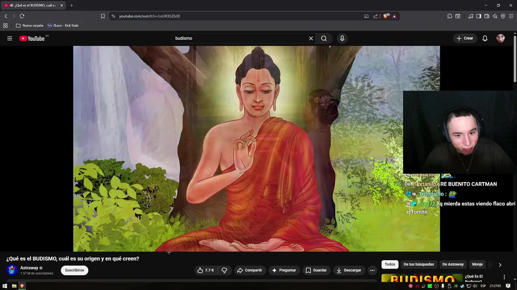Image resolution: width=517 pixels, height=290 pixels.
Task: Click the microphone system tray icon
Action: (443, 286)
